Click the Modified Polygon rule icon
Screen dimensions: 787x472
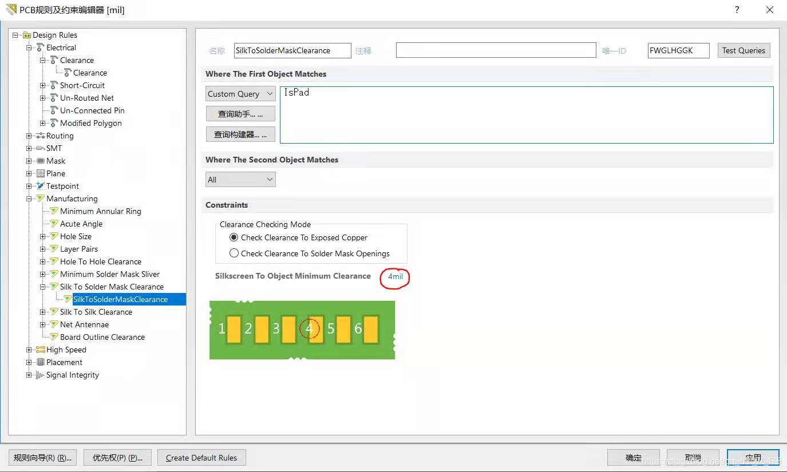click(x=54, y=123)
